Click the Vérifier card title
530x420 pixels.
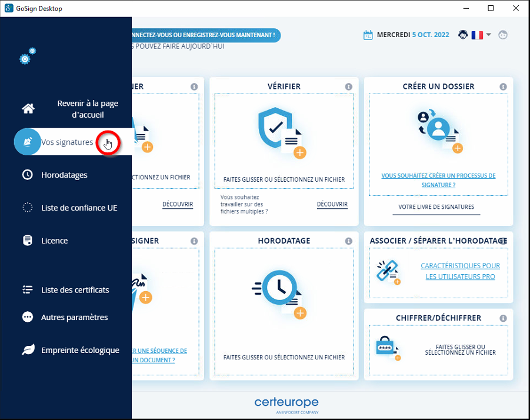284,86
